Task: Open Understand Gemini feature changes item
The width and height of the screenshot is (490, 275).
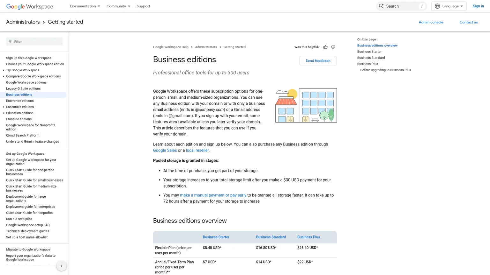Action: point(33,142)
